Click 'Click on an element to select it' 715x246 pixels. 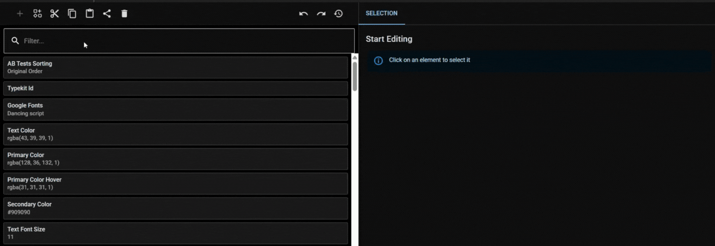pyautogui.click(x=429, y=60)
